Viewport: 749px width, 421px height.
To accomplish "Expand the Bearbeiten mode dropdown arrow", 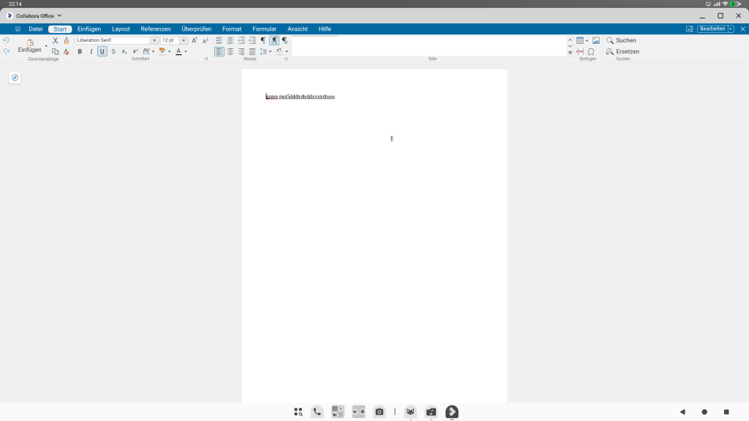I will [731, 29].
